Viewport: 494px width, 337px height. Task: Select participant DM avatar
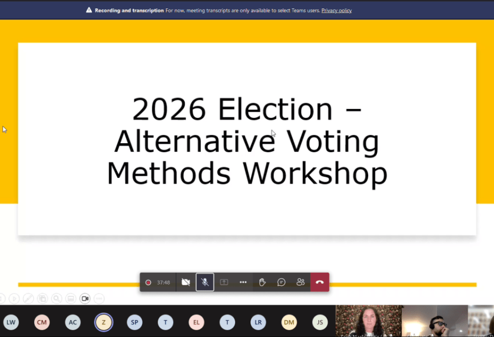click(x=289, y=322)
